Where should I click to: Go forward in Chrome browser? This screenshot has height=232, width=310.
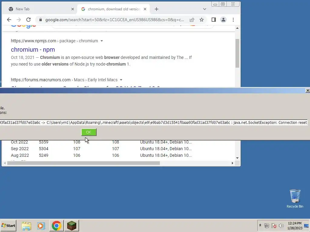tap(18, 20)
